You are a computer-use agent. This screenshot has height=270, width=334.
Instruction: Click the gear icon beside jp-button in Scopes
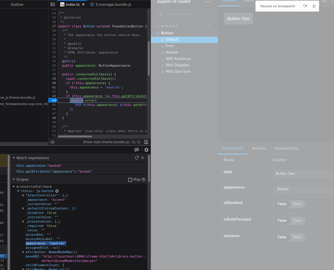[x=57, y=191]
